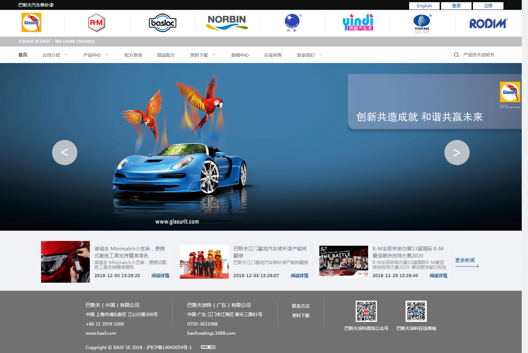528x353 pixels.
Task: Open the 资料下载 dropdown menu
Action: click(203, 55)
